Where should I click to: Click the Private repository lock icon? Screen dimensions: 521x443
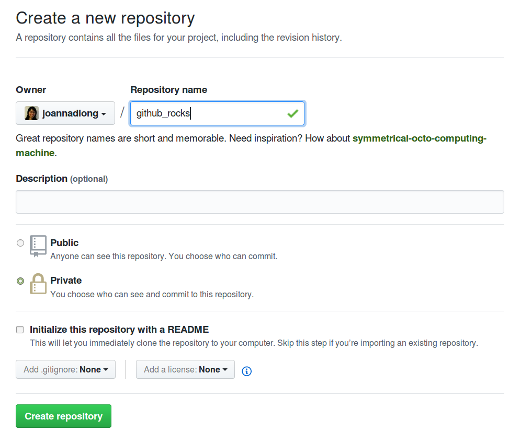tap(38, 285)
